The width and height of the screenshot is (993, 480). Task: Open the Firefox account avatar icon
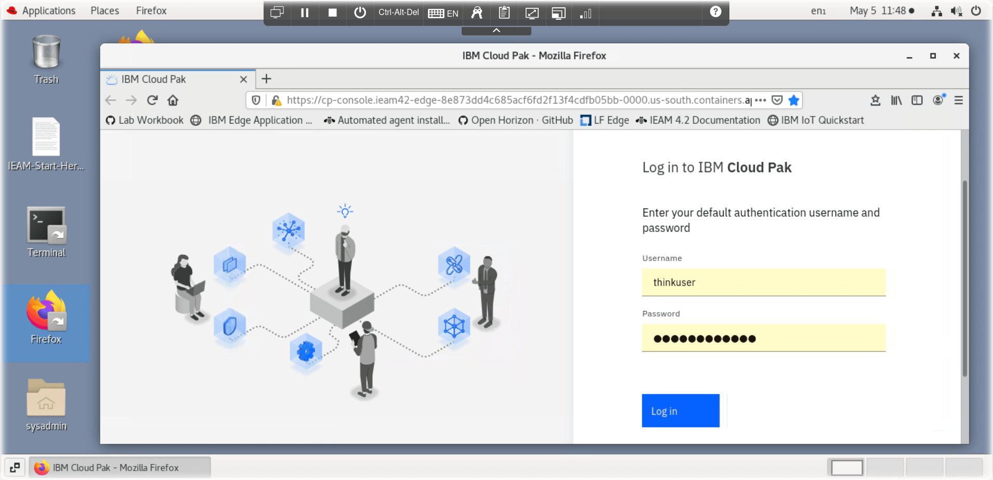click(x=938, y=100)
